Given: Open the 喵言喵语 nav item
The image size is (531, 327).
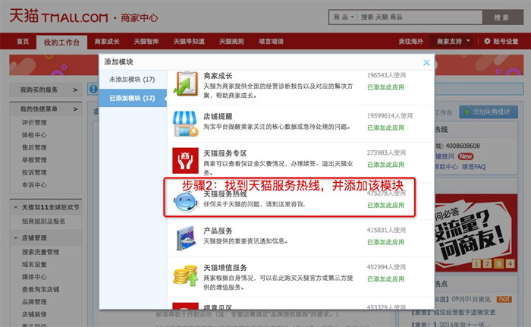Looking at the screenshot, I should tap(271, 41).
